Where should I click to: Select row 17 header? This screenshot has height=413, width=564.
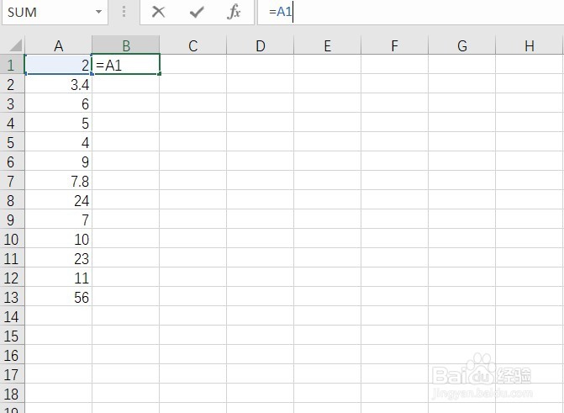click(12, 375)
